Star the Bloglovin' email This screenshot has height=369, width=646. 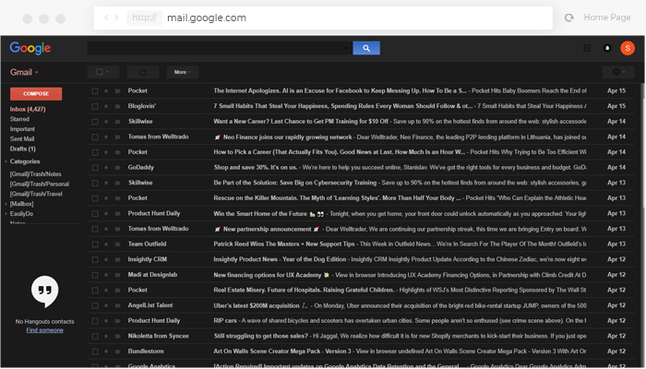[106, 106]
